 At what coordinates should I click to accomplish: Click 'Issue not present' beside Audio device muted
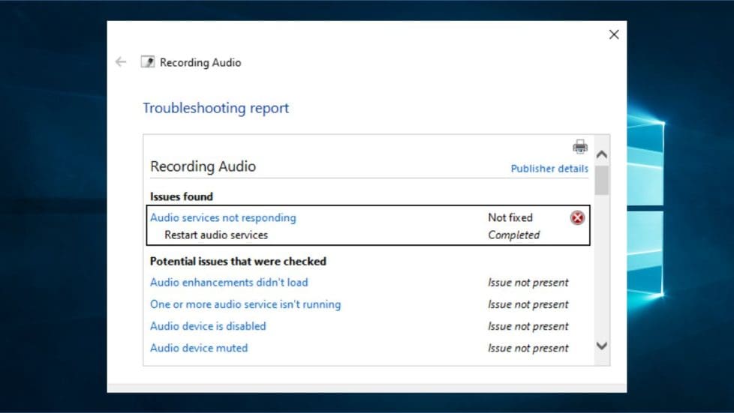click(528, 348)
